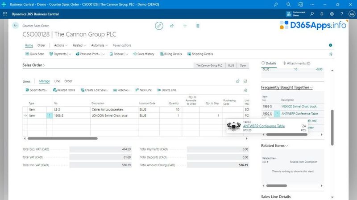Image resolution: width=357 pixels, height=200 pixels.
Task: Open the MEXICO Swivel Chair, black link
Action: coord(299,106)
